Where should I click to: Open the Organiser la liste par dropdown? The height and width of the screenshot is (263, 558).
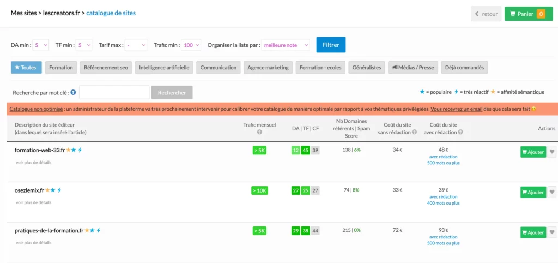click(286, 45)
